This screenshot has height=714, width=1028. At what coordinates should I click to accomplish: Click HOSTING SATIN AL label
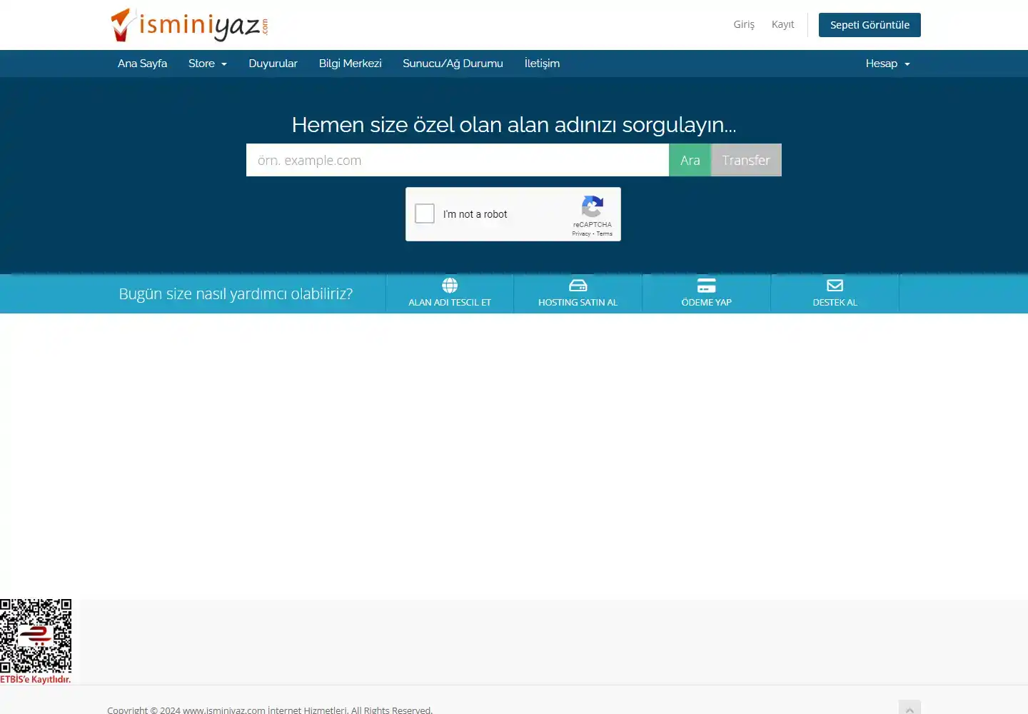tap(578, 303)
